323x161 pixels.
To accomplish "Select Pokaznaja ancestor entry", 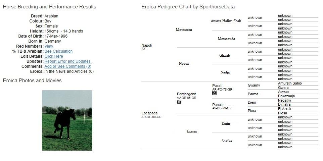I will point(286,96).
